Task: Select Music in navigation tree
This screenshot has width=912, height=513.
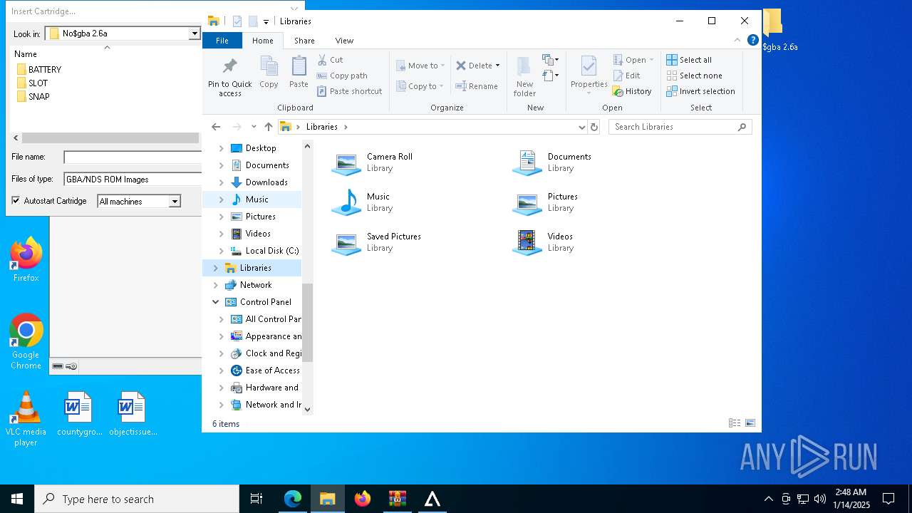Action: coord(256,199)
